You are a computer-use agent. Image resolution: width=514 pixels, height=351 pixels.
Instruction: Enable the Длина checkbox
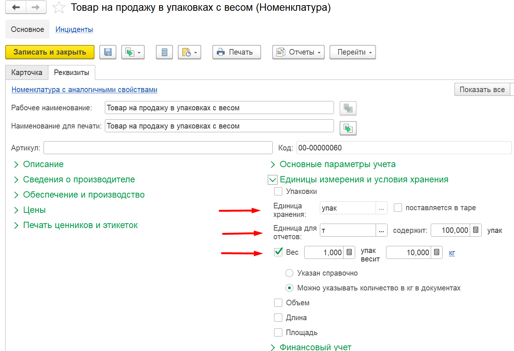278,318
